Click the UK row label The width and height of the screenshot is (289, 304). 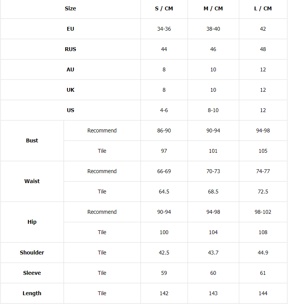[70, 90]
